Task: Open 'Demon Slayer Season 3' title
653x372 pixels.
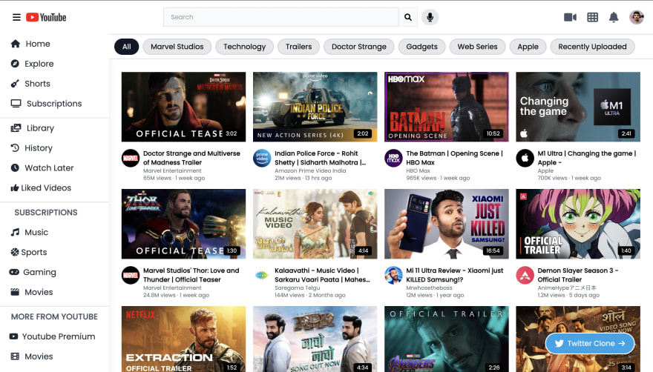Action: pyautogui.click(x=577, y=275)
